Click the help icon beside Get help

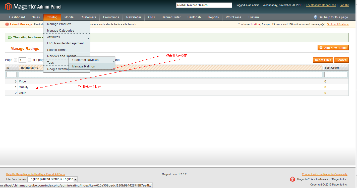[316, 17]
